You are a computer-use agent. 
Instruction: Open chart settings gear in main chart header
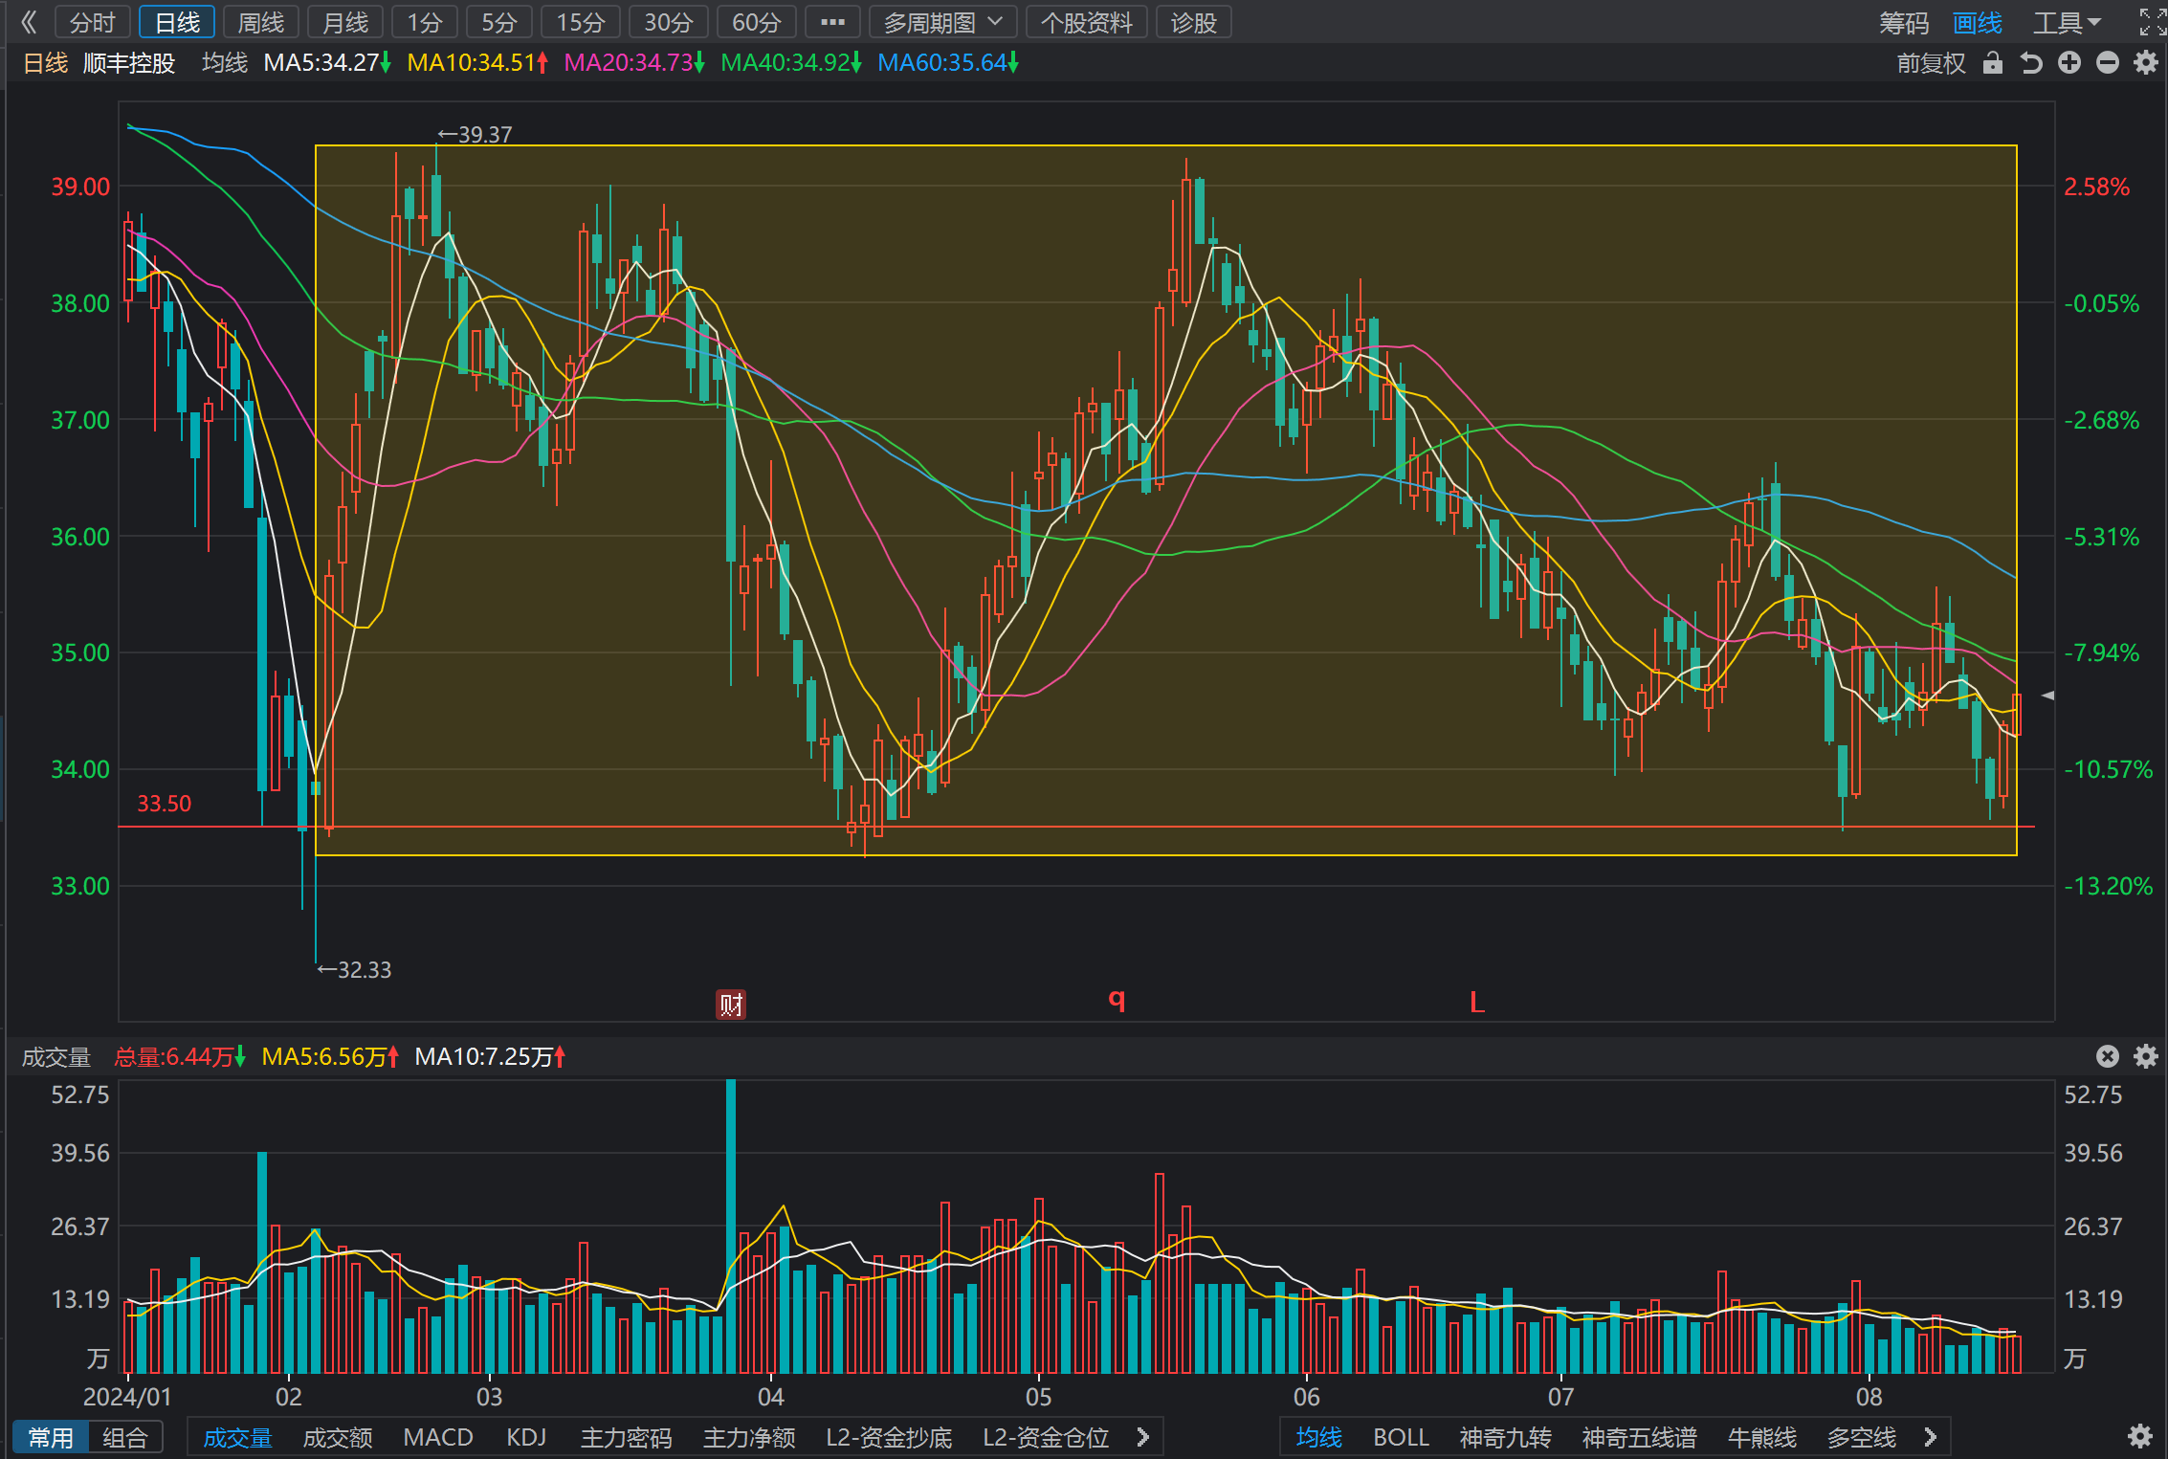coord(2146,63)
